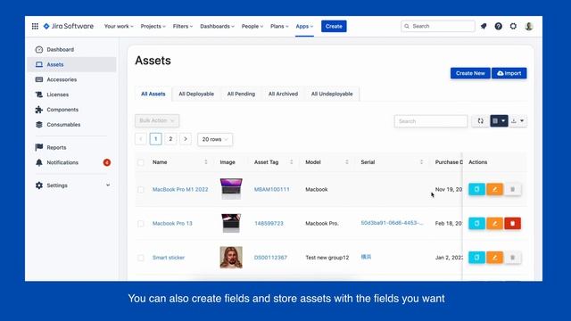Click the red notifications count badge

tap(107, 162)
